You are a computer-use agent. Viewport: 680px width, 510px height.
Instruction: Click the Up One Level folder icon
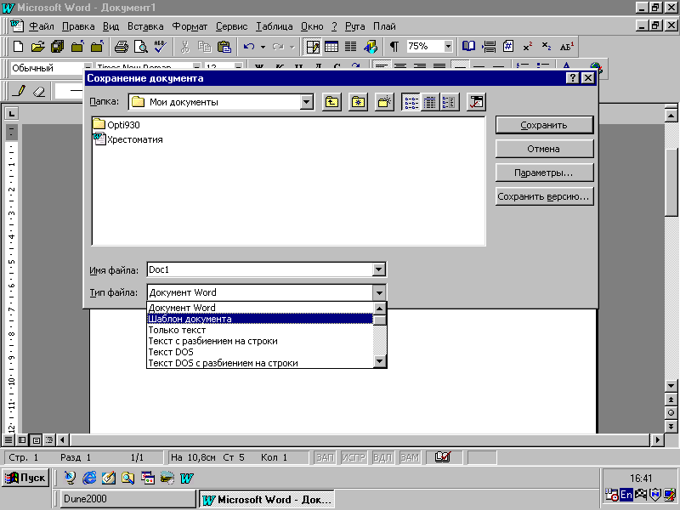(331, 102)
